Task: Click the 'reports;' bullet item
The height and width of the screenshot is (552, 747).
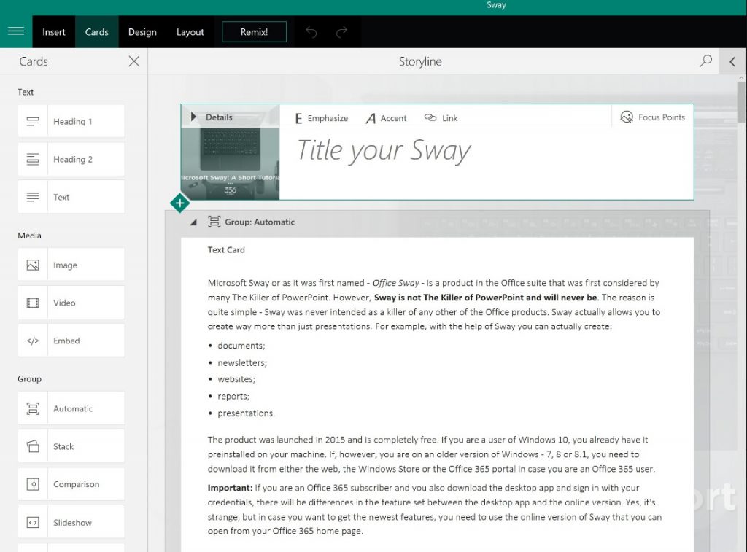Action: 233,396
